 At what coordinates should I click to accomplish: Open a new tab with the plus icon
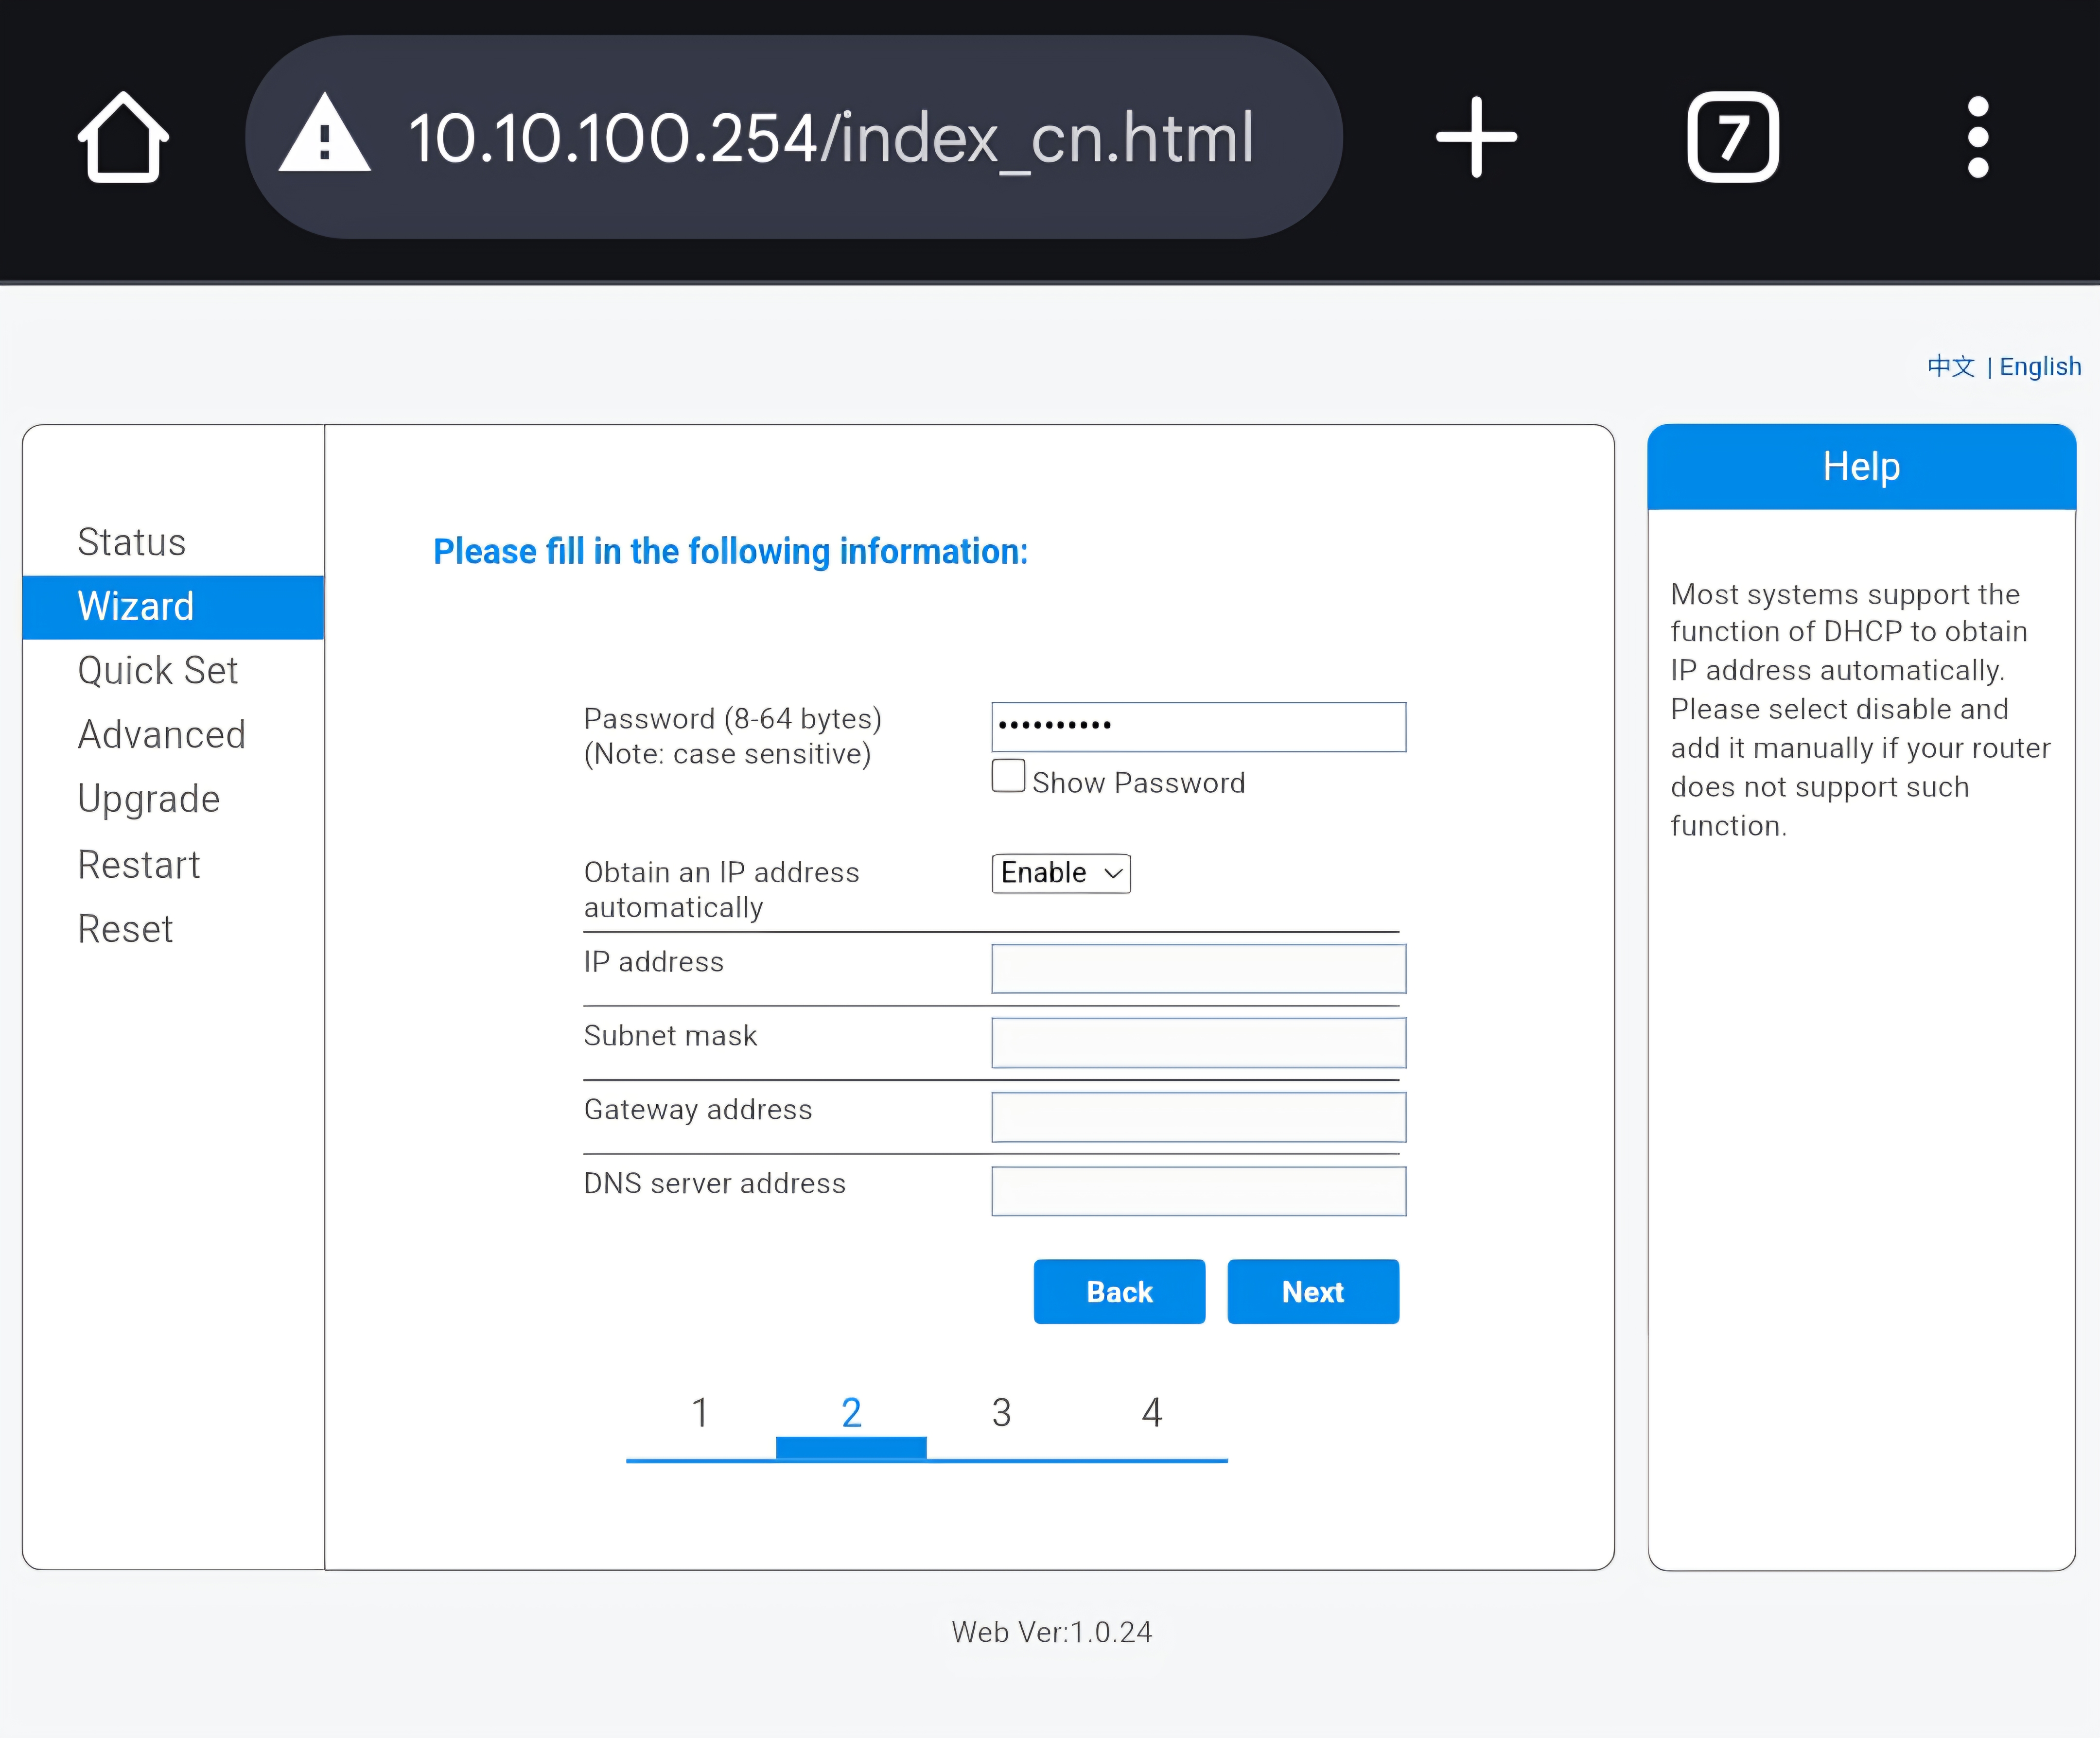click(x=1476, y=137)
